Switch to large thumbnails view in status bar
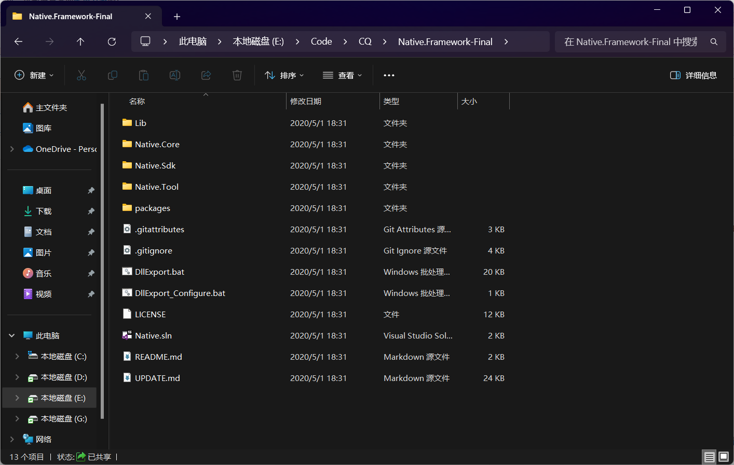 click(x=724, y=457)
